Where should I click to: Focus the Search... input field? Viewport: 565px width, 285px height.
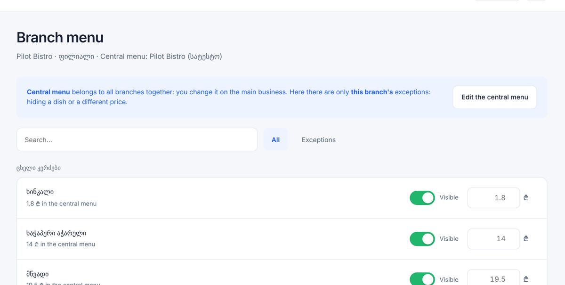[x=137, y=139]
